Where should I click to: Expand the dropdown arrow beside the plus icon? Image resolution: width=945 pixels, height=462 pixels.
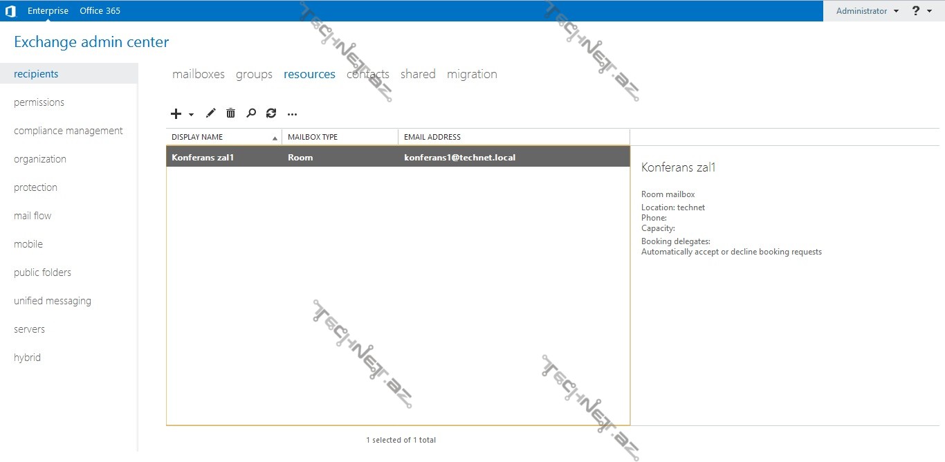(191, 115)
